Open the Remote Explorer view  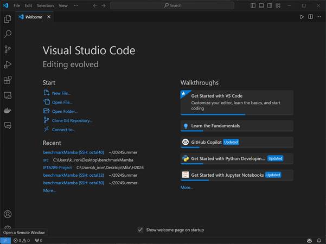(8, 95)
